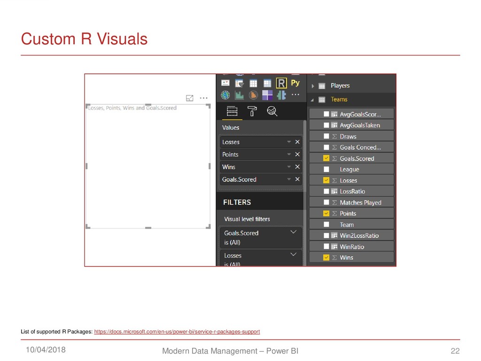This screenshot has height=361, width=481.
Task: Remove Points field from Values
Action: [x=297, y=154]
